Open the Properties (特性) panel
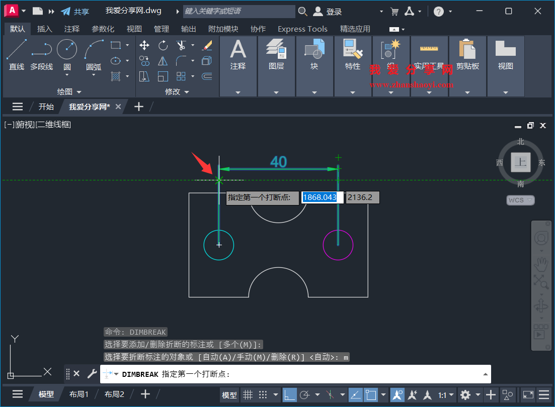This screenshot has height=407, width=555. pos(353,66)
